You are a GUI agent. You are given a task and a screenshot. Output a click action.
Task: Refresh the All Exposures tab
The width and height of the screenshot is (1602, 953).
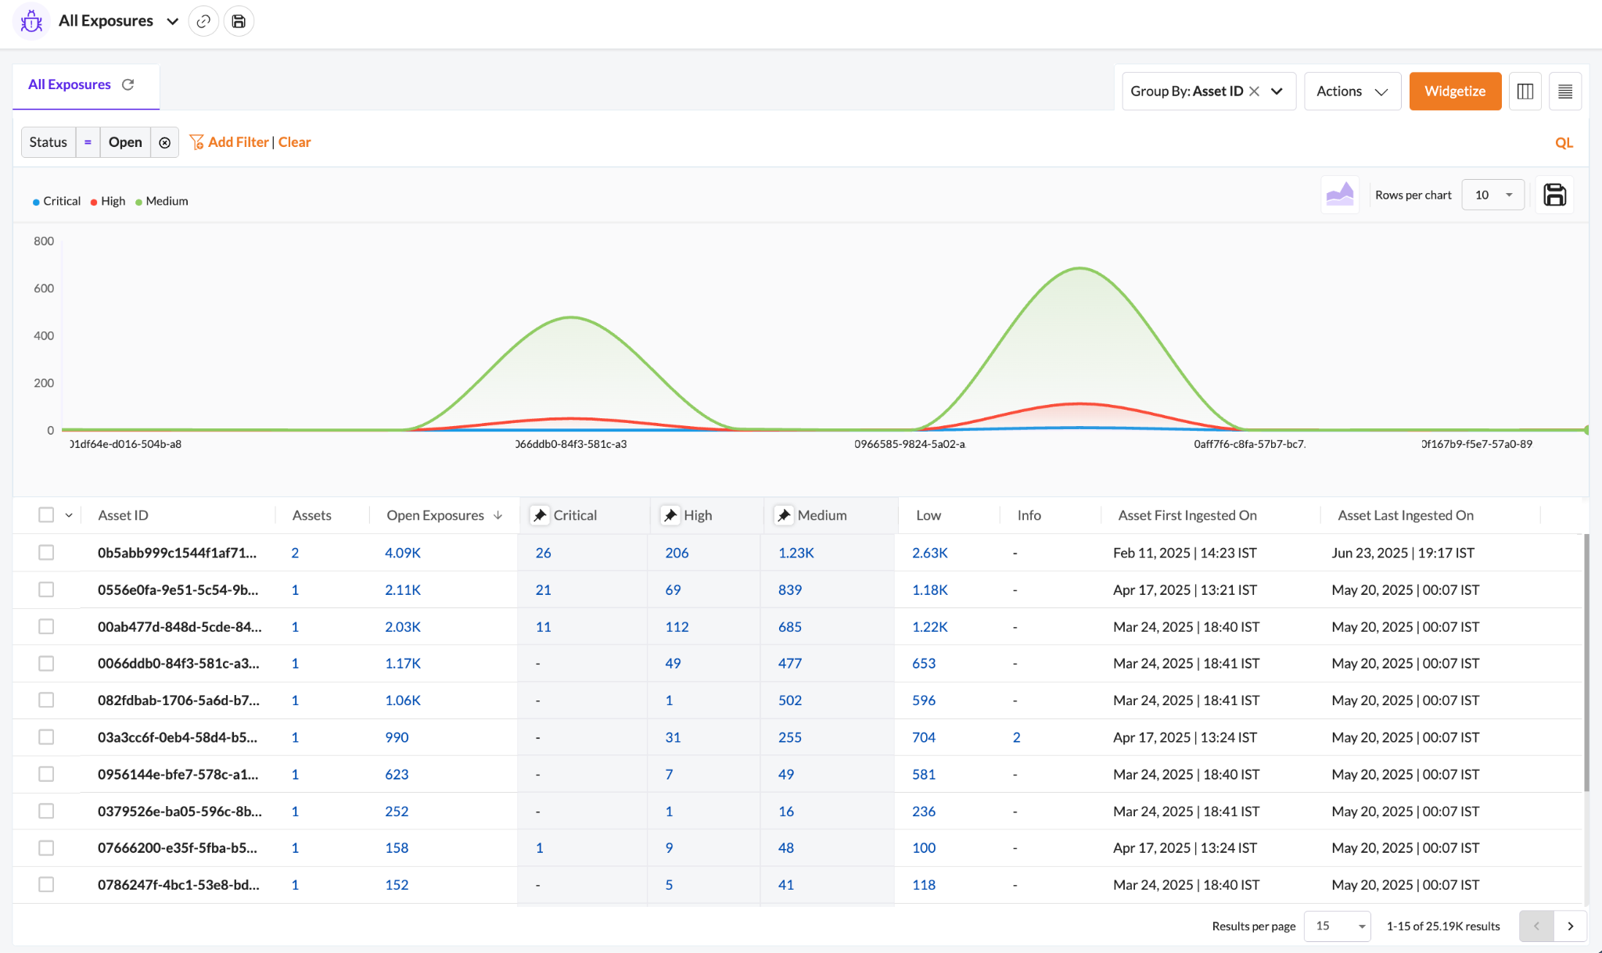pos(128,84)
